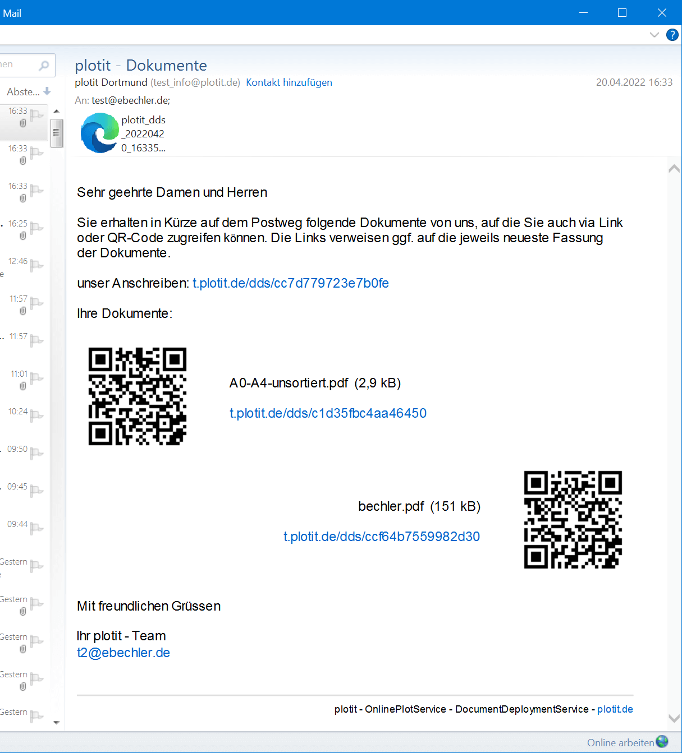Open the unser Anschreiben link cc7d779723e7b0fe
The width and height of the screenshot is (682, 753).
click(290, 283)
